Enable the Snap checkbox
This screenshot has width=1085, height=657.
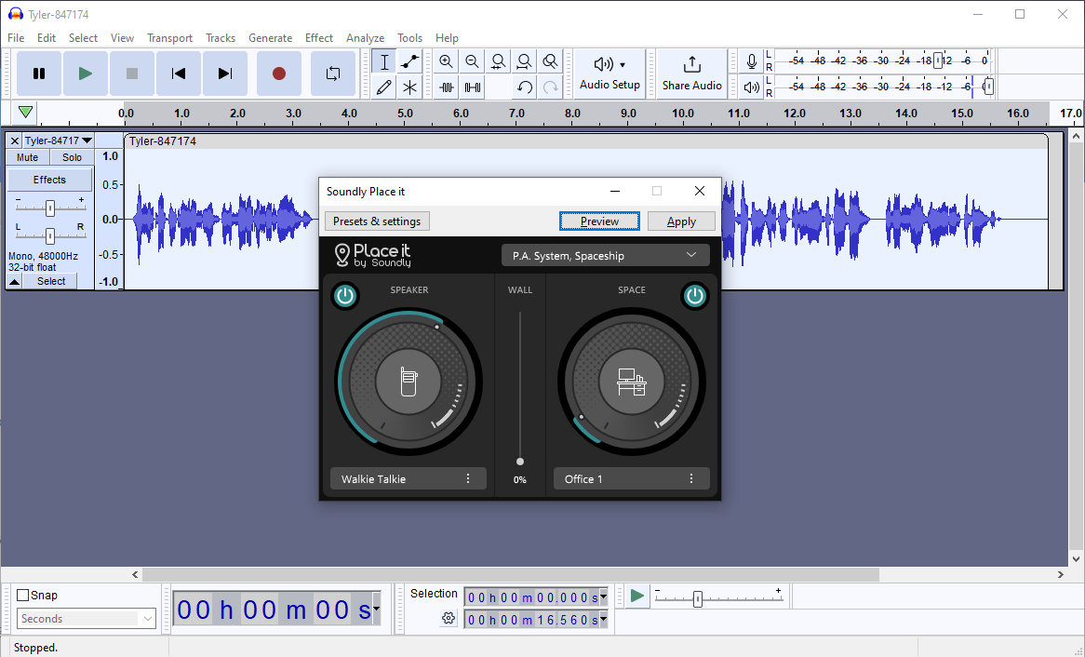click(23, 596)
